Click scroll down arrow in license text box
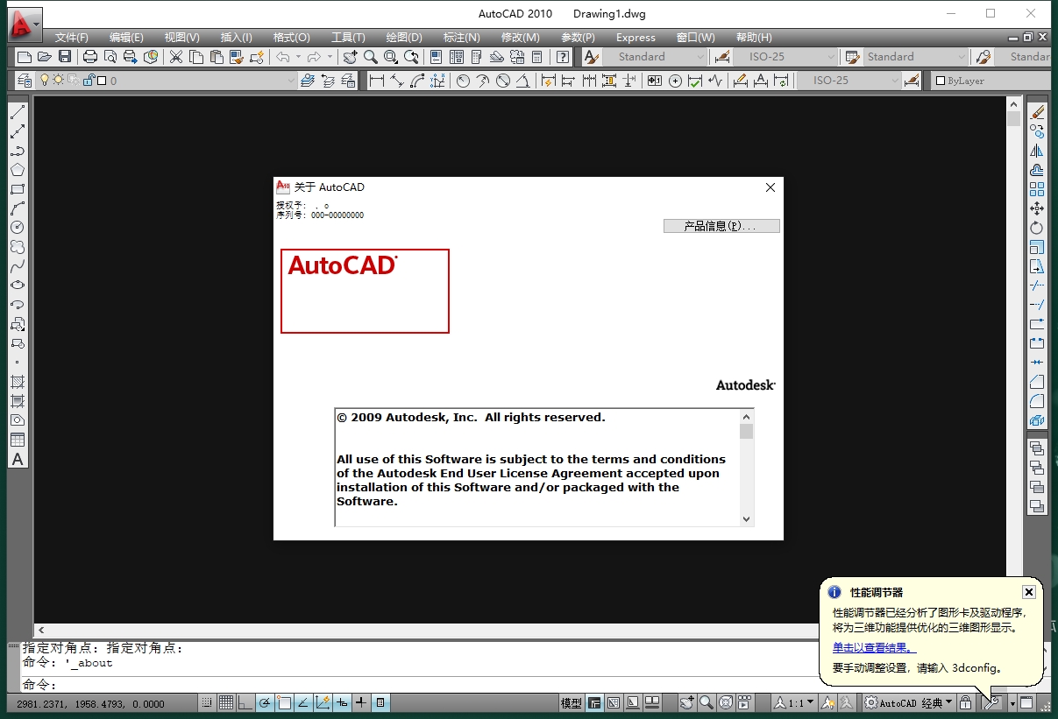This screenshot has width=1058, height=719. click(747, 518)
